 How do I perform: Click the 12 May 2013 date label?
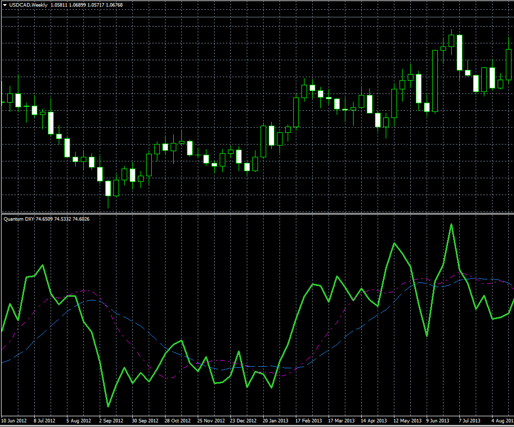tap(407, 421)
